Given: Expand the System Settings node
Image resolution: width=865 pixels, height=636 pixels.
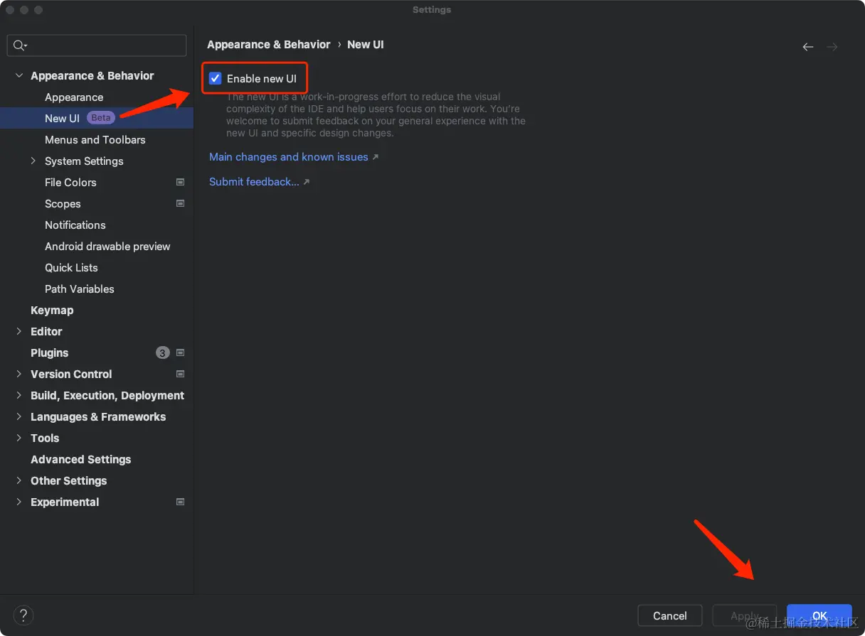Looking at the screenshot, I should tap(33, 161).
